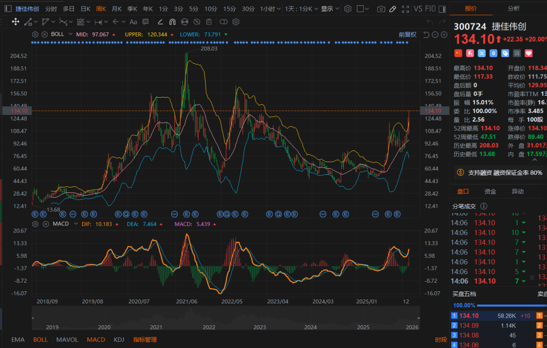This screenshot has width=547, height=348.
Task: Close the MACD indicator panel
Action: click(x=45, y=223)
